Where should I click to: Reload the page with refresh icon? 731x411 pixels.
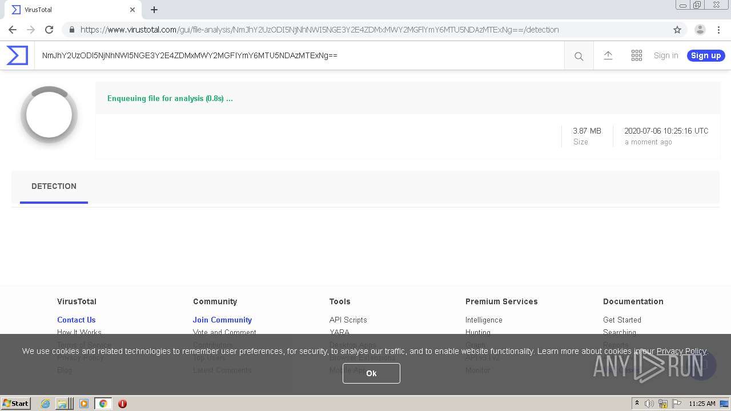(49, 30)
